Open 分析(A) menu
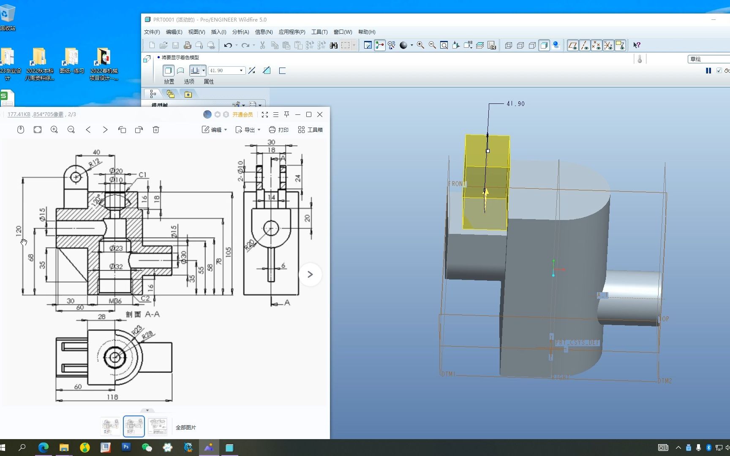730x456 pixels. (240, 32)
